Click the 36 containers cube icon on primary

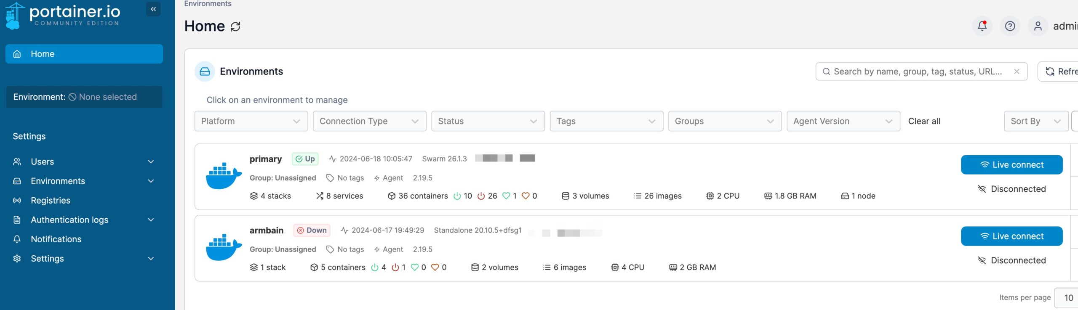(x=392, y=196)
